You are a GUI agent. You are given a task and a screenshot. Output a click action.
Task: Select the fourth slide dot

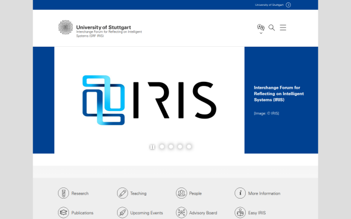189,147
